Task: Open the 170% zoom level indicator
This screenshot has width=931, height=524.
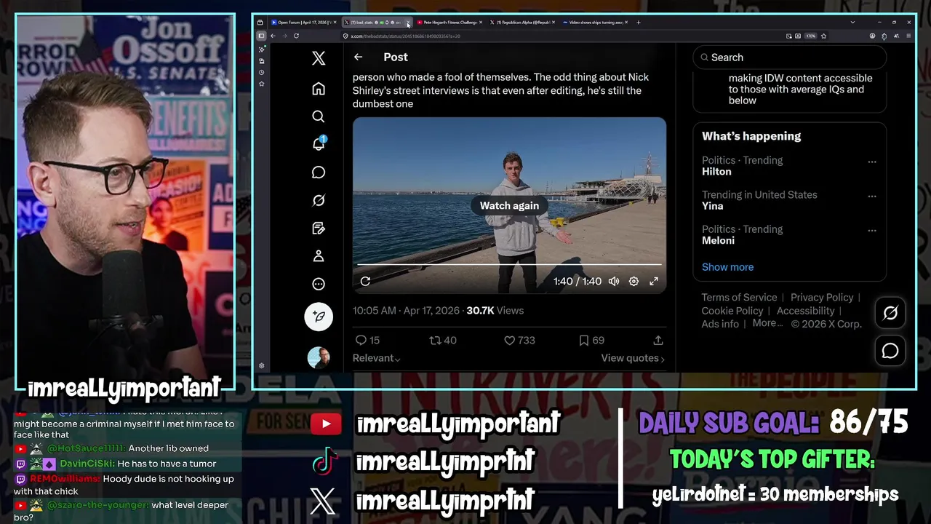Action: click(810, 36)
